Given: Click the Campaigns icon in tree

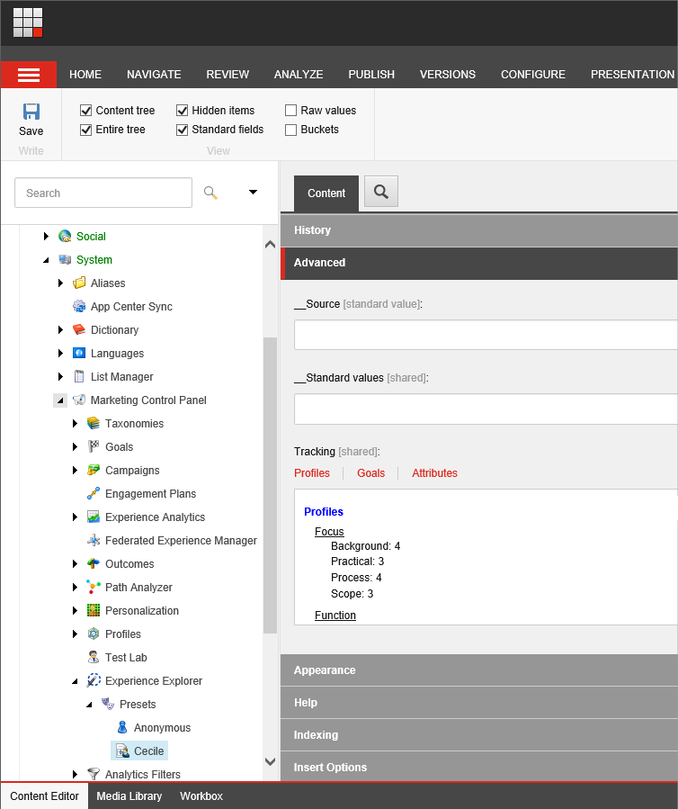Looking at the screenshot, I should pos(94,470).
